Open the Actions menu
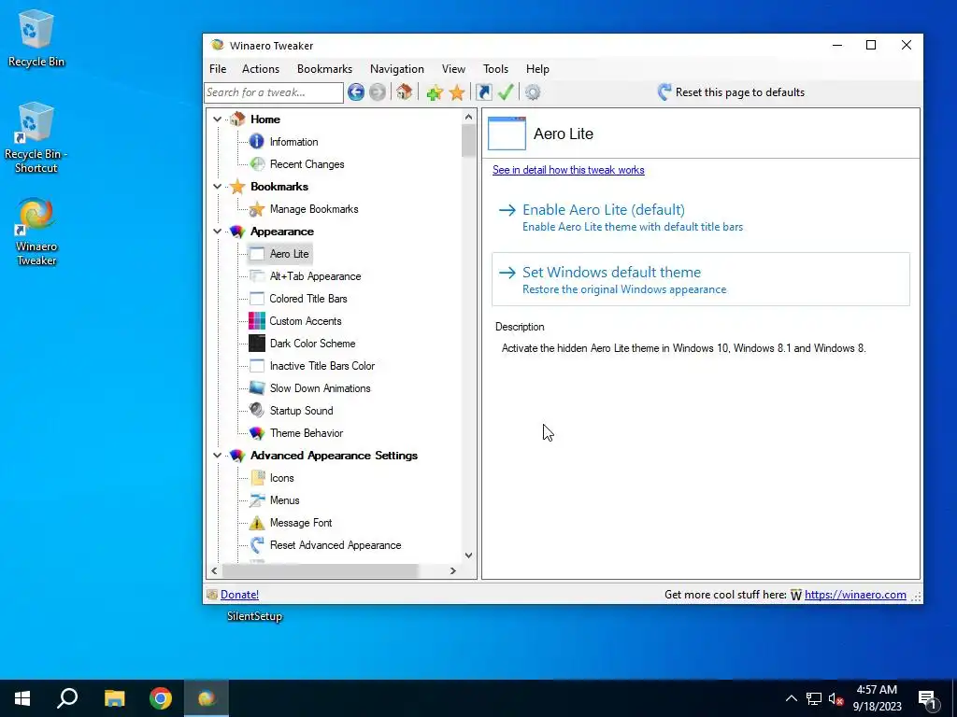 tap(261, 69)
